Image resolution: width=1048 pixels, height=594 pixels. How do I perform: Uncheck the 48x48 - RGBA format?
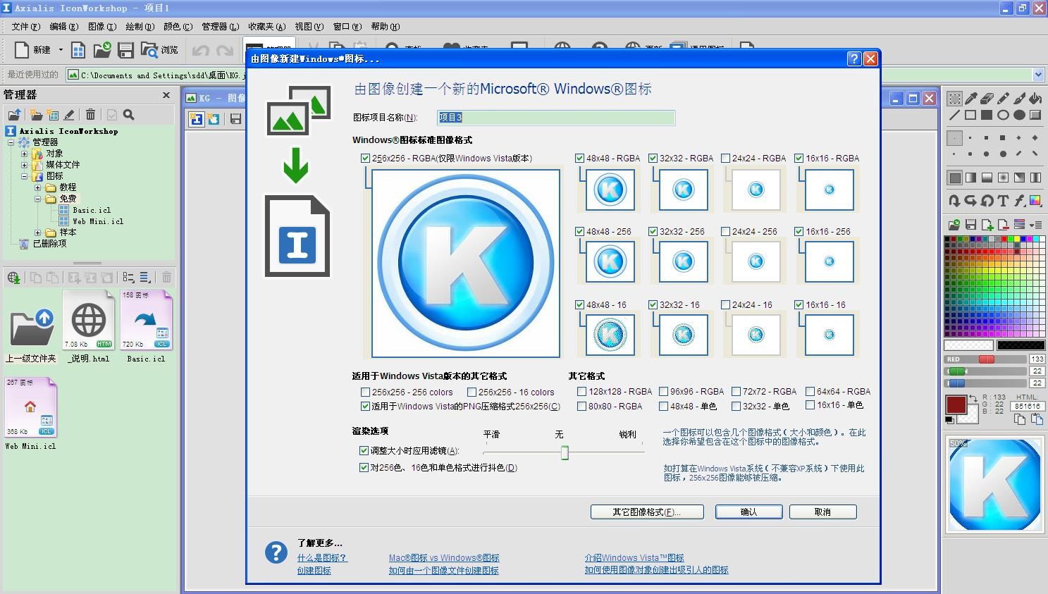click(579, 159)
